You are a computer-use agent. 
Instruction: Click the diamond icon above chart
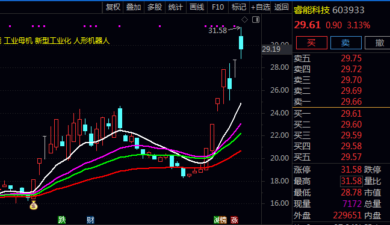[244, 20]
